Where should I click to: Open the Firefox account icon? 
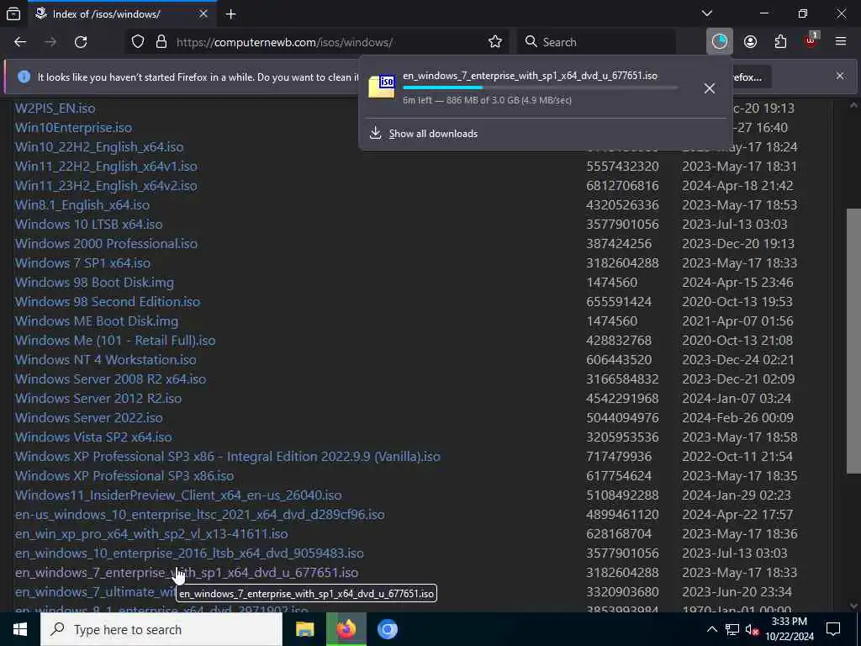(750, 42)
